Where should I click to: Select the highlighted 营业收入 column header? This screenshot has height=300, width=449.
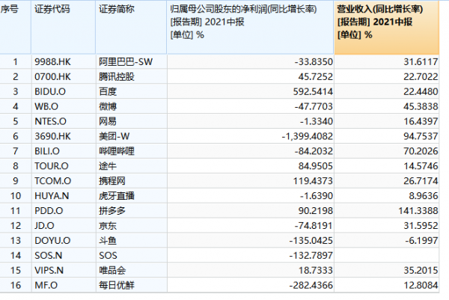[387, 27]
